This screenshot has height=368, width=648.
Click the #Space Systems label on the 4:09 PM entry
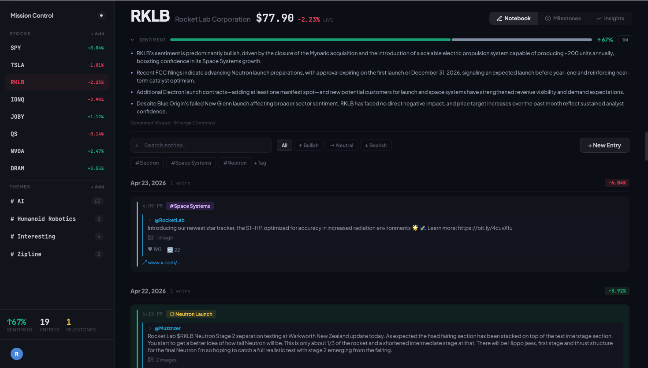(190, 206)
